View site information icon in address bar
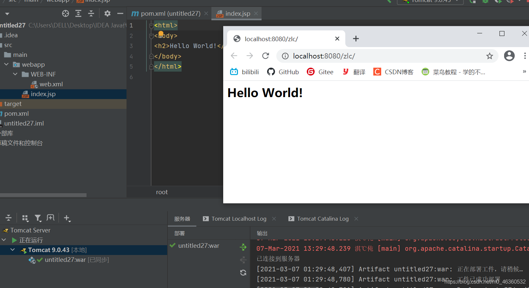529x288 pixels. click(285, 56)
